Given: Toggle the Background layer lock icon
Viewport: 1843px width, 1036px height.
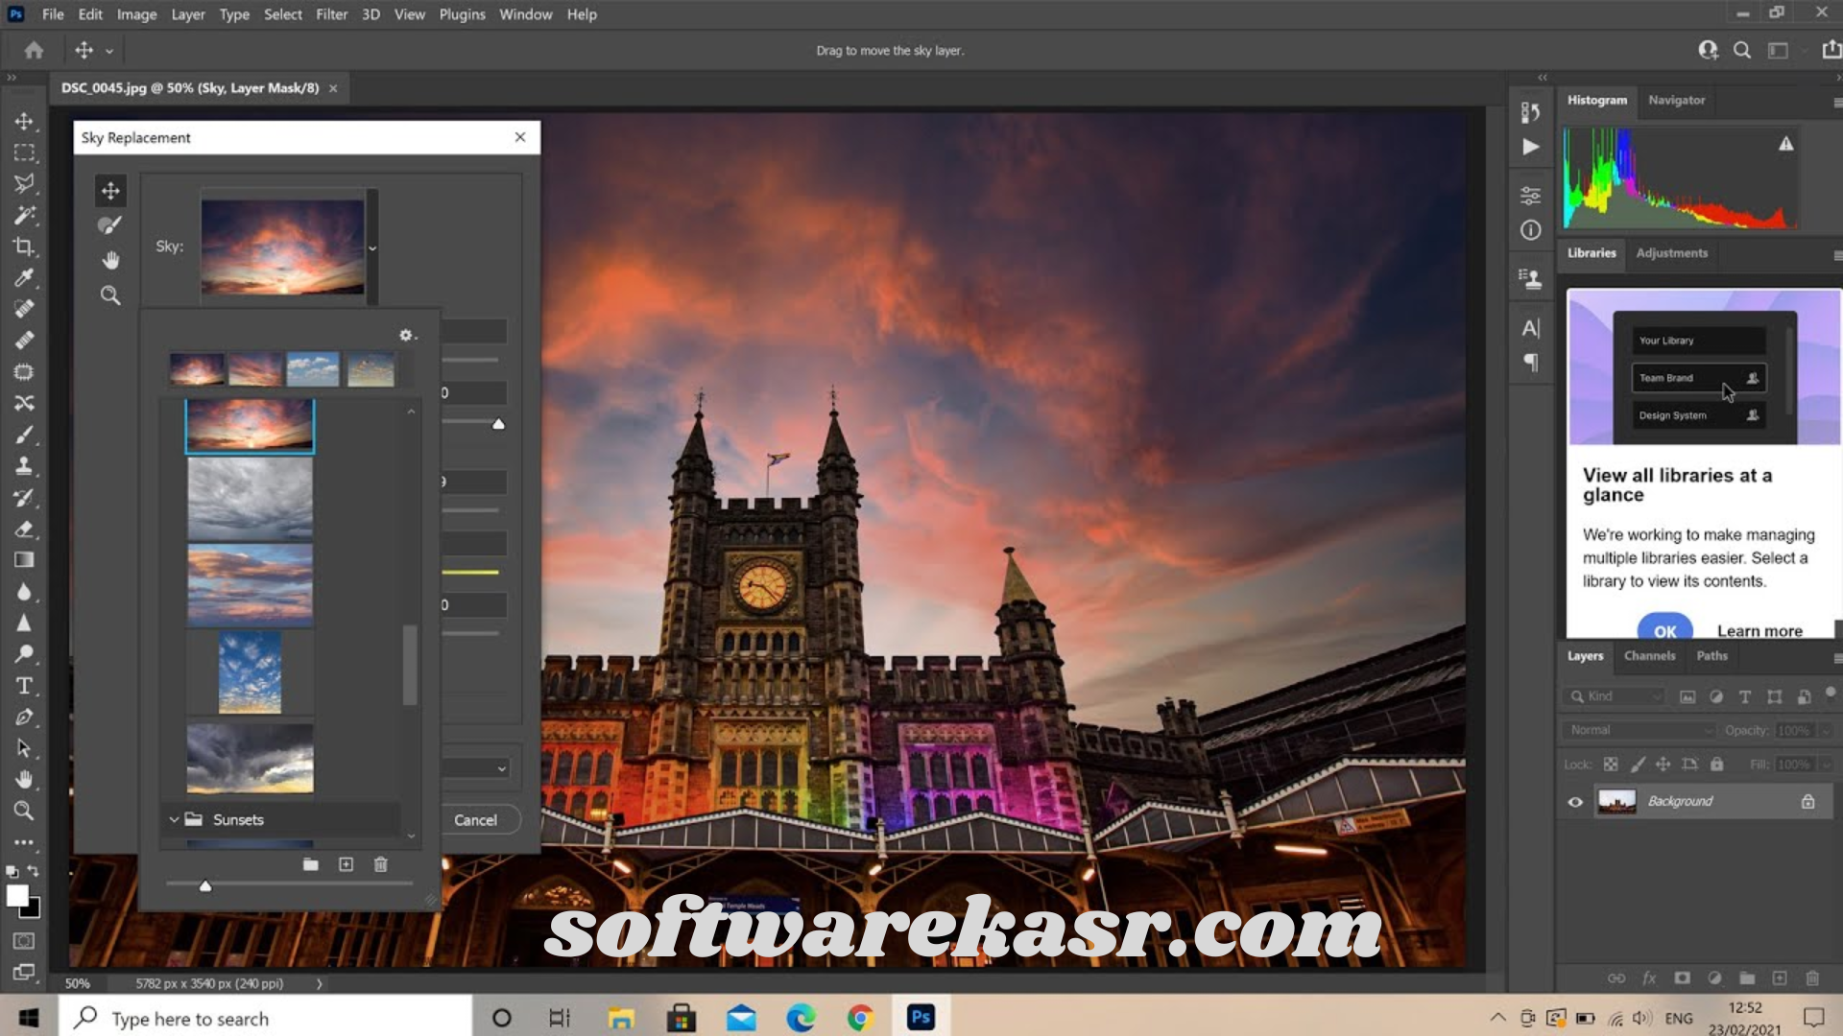Looking at the screenshot, I should coord(1807,802).
